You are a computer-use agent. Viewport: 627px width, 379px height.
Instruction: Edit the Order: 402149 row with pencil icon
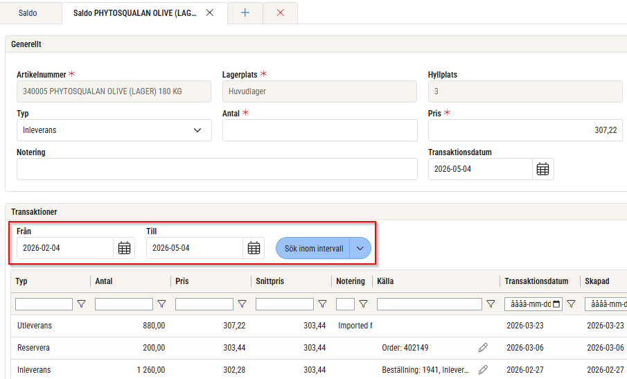(x=483, y=347)
